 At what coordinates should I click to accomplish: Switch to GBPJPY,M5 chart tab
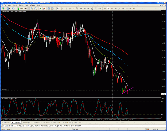[x=46, y=122]
